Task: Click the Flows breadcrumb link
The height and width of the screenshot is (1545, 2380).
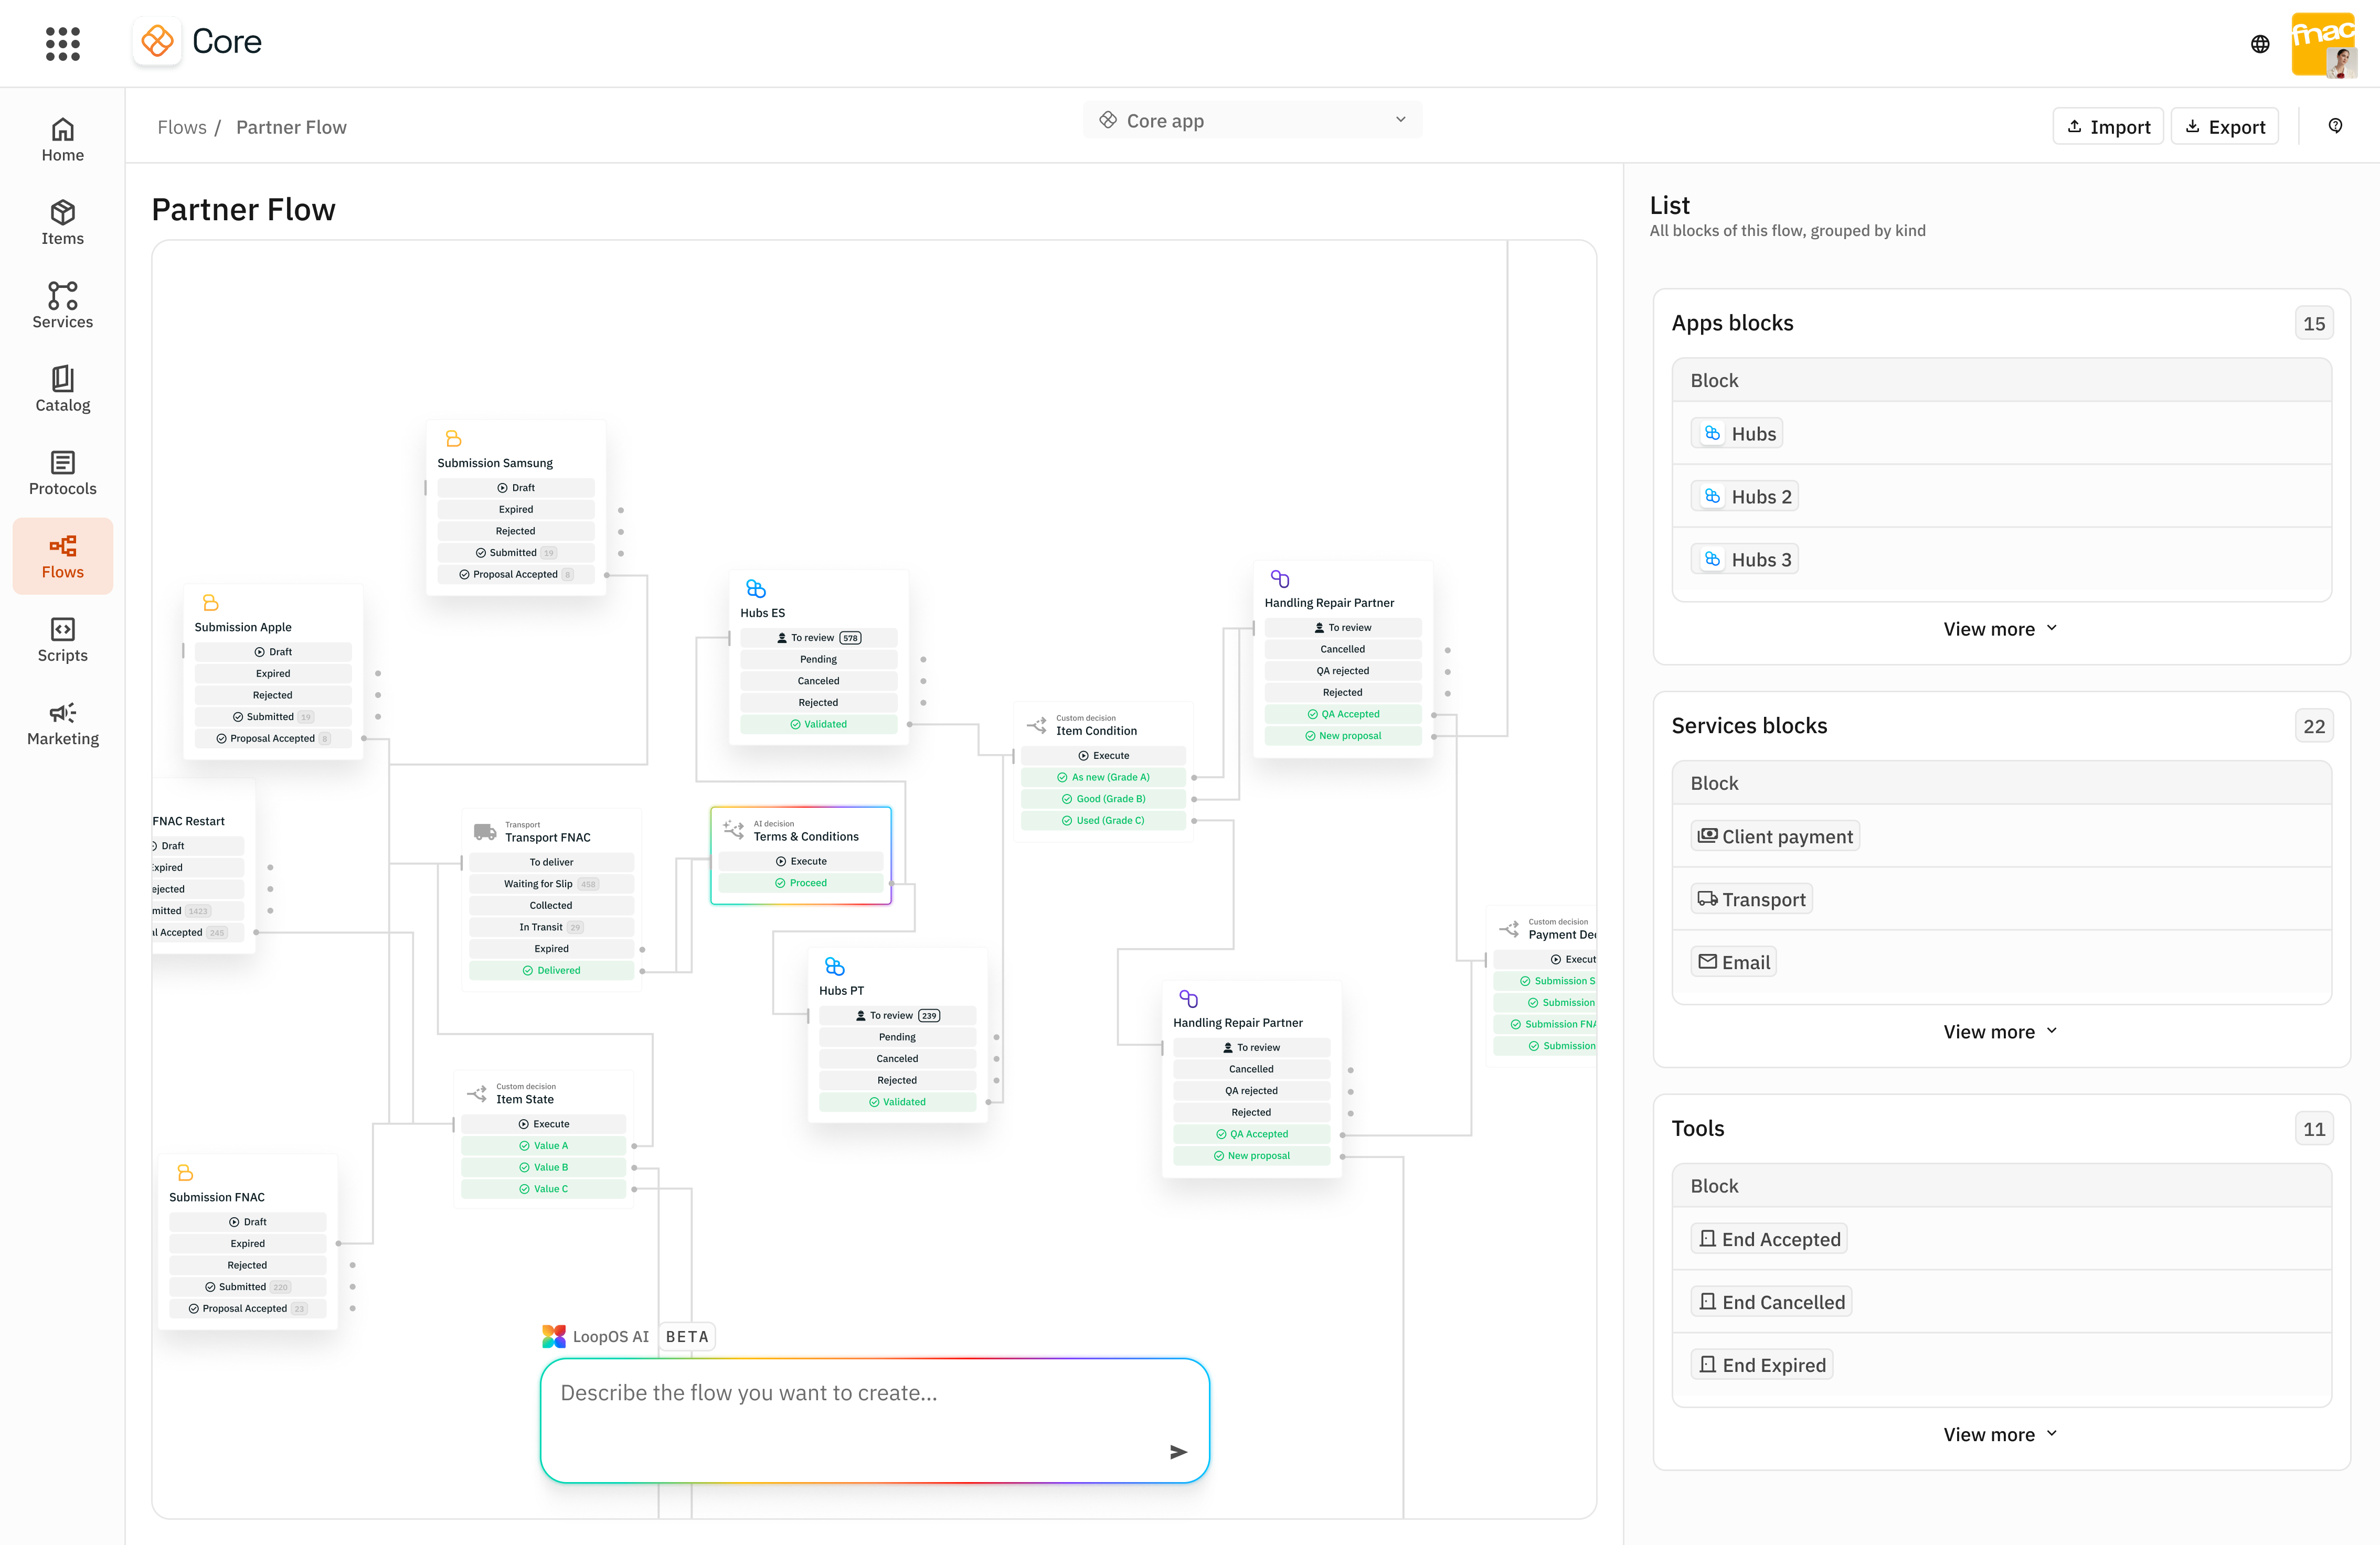Action: click(181, 127)
